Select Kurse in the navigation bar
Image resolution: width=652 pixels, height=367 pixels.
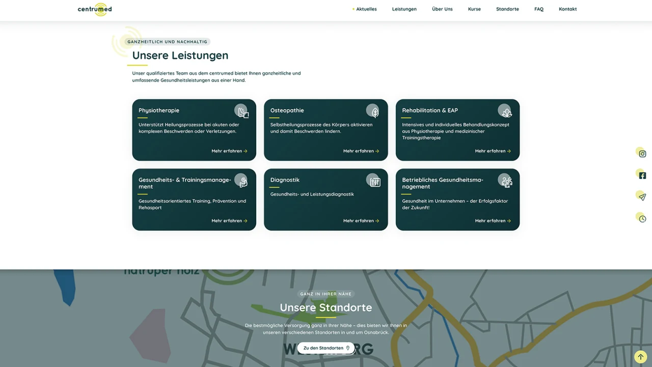pyautogui.click(x=474, y=9)
